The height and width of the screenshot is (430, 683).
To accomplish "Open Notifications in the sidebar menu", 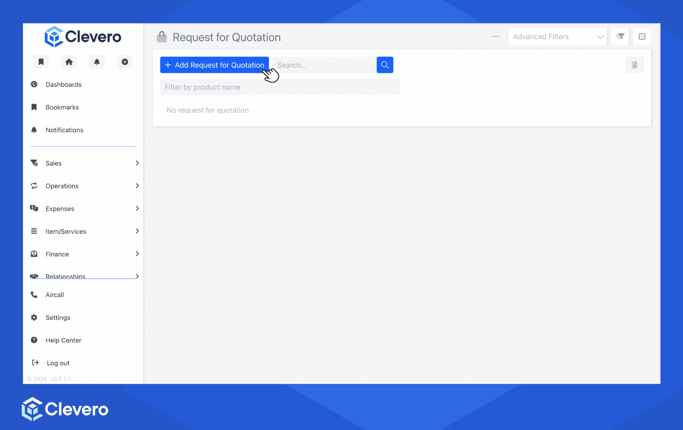I will click(x=64, y=130).
